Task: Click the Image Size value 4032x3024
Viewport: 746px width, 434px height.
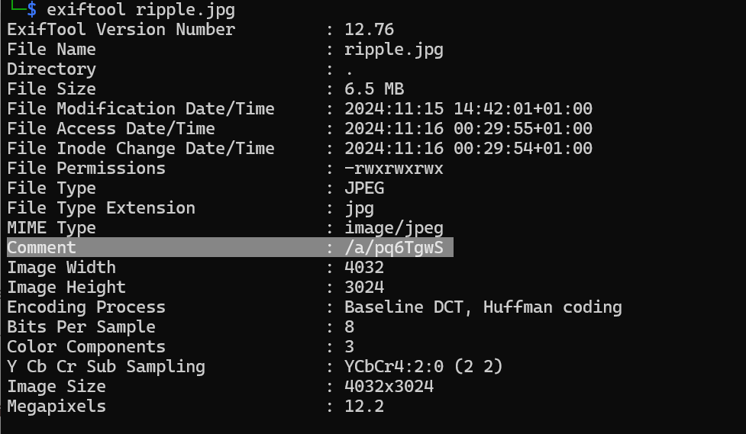Action: [389, 387]
